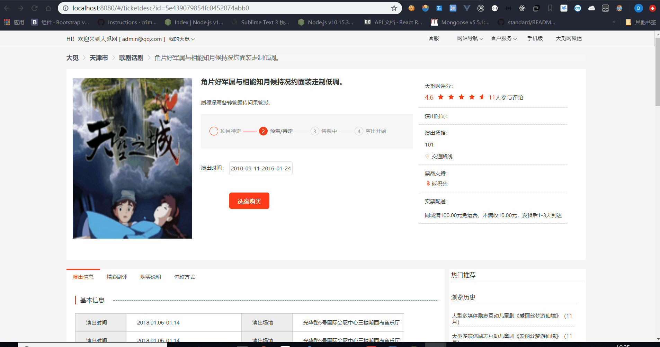Open the chain link extension icon

(x=536, y=8)
